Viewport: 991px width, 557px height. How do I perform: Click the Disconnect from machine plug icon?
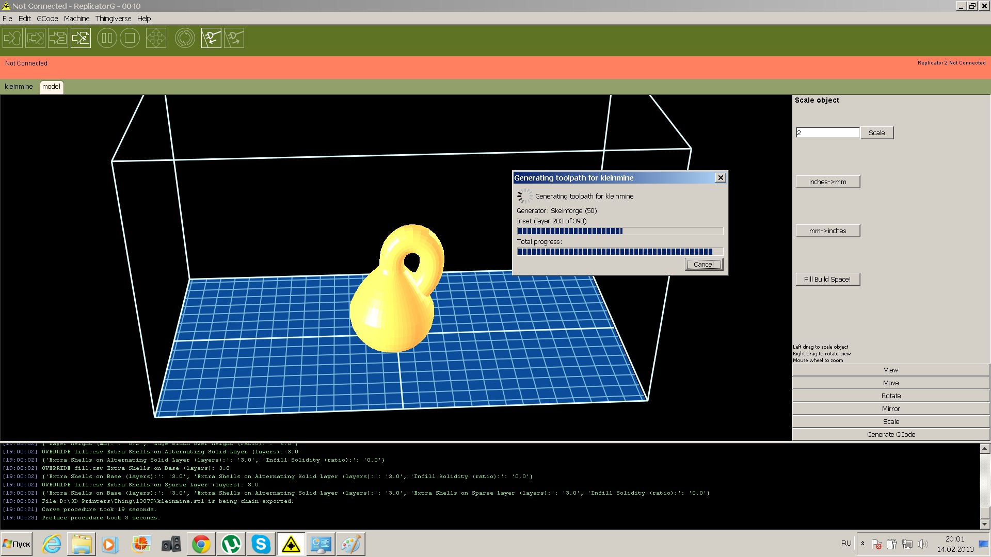234,38
